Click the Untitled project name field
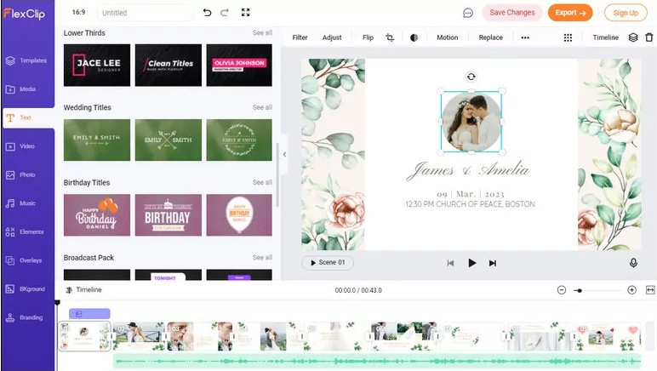The height and width of the screenshot is (371, 657). (x=145, y=13)
